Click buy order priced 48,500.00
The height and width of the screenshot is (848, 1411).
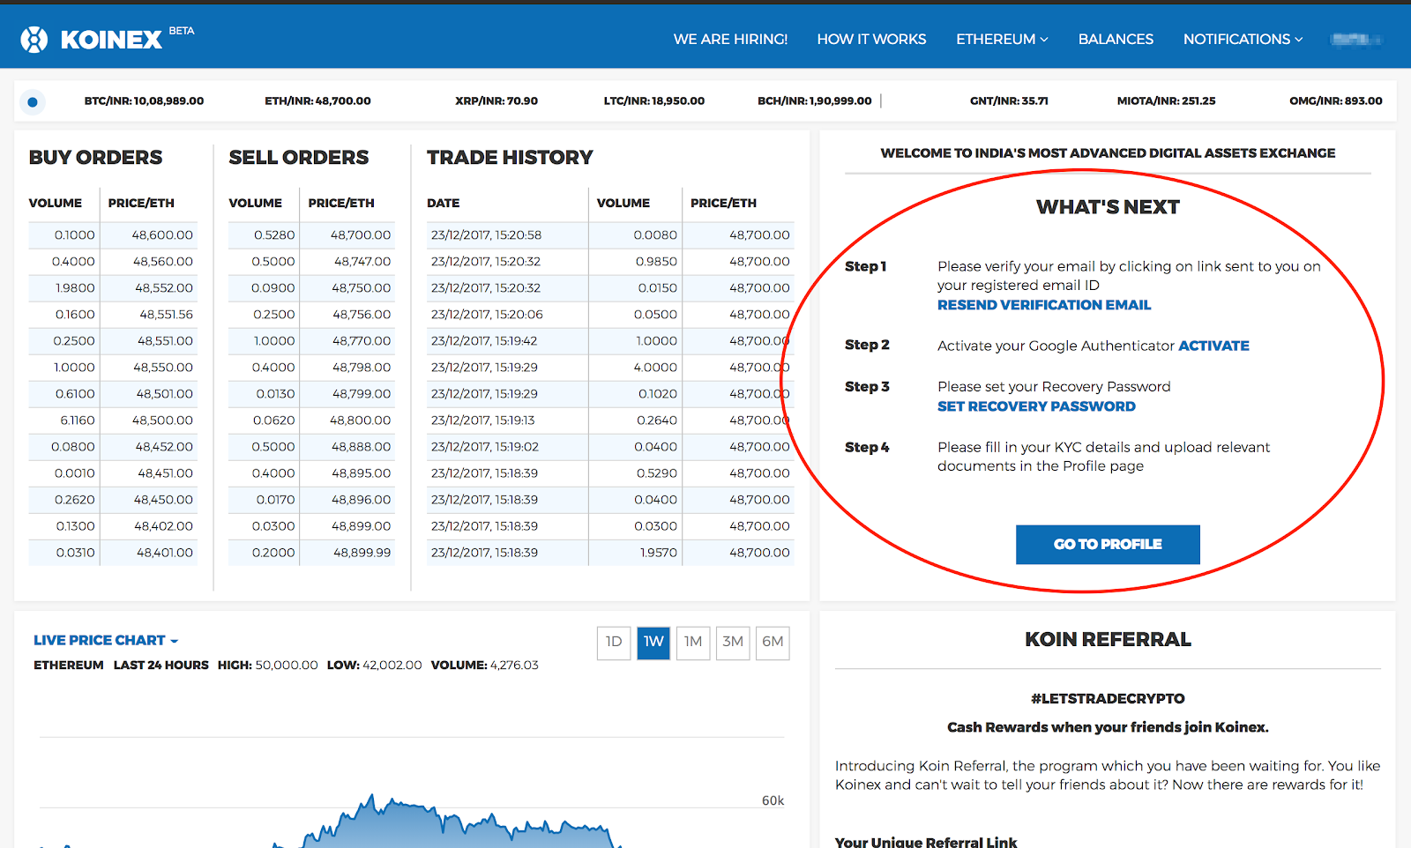pyautogui.click(x=162, y=420)
